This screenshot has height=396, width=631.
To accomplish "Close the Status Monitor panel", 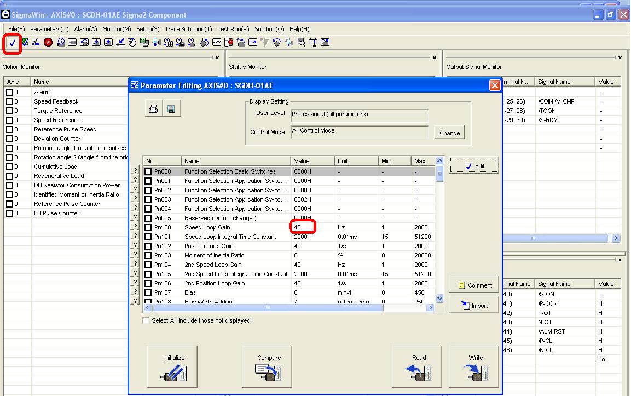I will (x=435, y=58).
